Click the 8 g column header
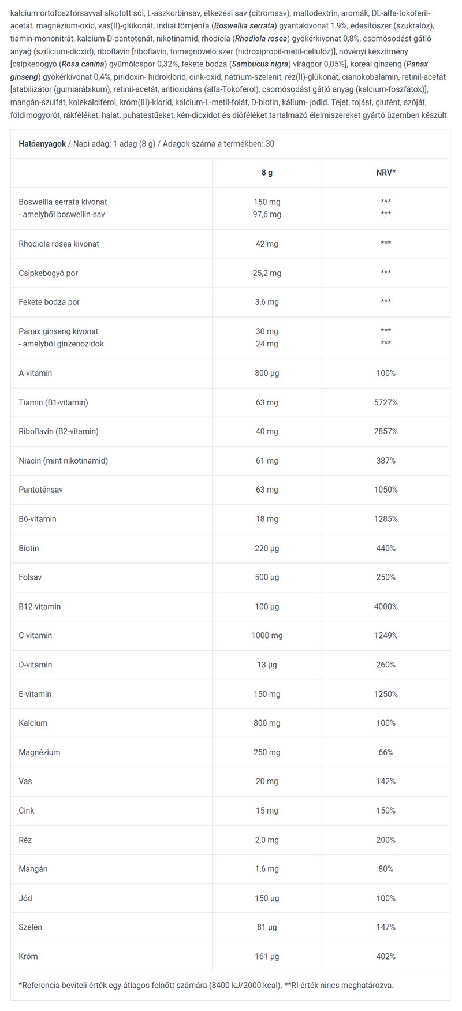Screen dimensions: 462x1011 coord(267,173)
